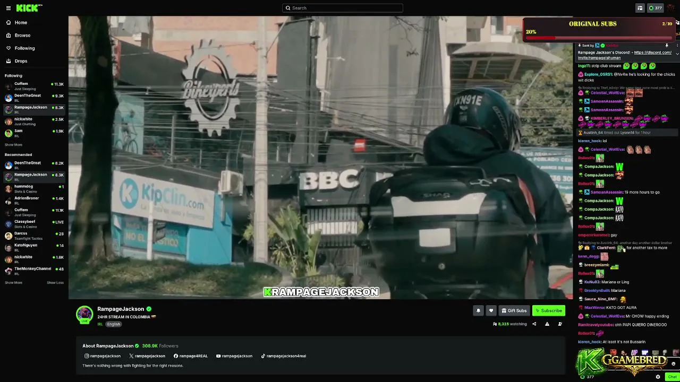
Task: Open nickwhite Just Chatting channel under Following
Action: coord(34,121)
